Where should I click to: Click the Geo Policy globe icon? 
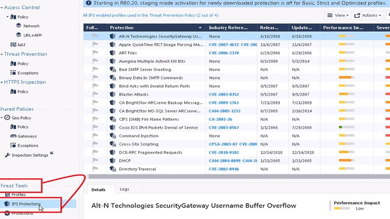click(x=7, y=118)
